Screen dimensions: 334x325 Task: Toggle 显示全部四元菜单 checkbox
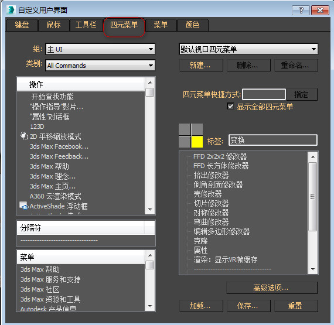(x=230, y=106)
